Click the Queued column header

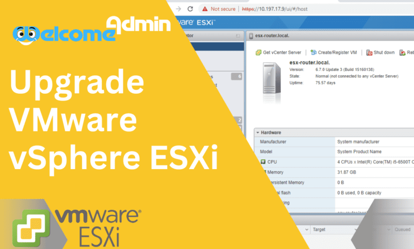tap(402, 229)
